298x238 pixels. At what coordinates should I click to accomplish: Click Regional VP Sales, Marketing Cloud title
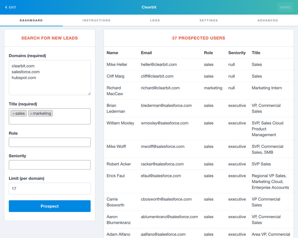[270, 182]
